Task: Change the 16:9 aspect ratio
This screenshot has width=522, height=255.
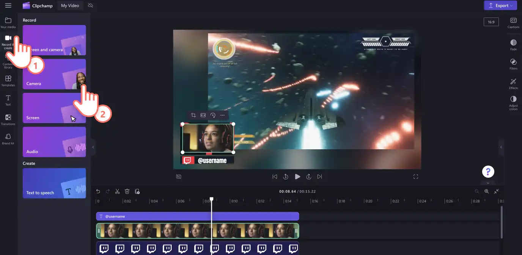Action: pos(491,22)
